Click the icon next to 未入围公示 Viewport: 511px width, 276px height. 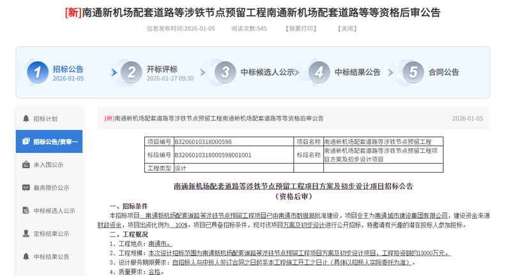(26, 164)
